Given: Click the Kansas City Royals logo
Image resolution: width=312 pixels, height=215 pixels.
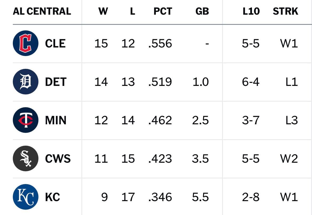Looking at the screenshot, I should tap(25, 197).
